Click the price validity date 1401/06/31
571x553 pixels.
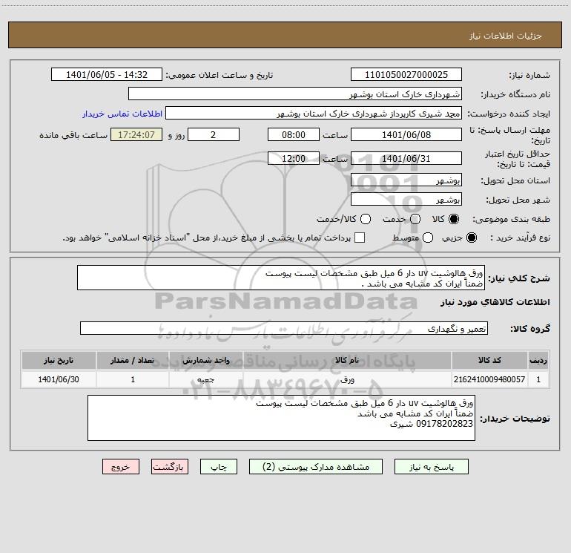[x=406, y=158]
